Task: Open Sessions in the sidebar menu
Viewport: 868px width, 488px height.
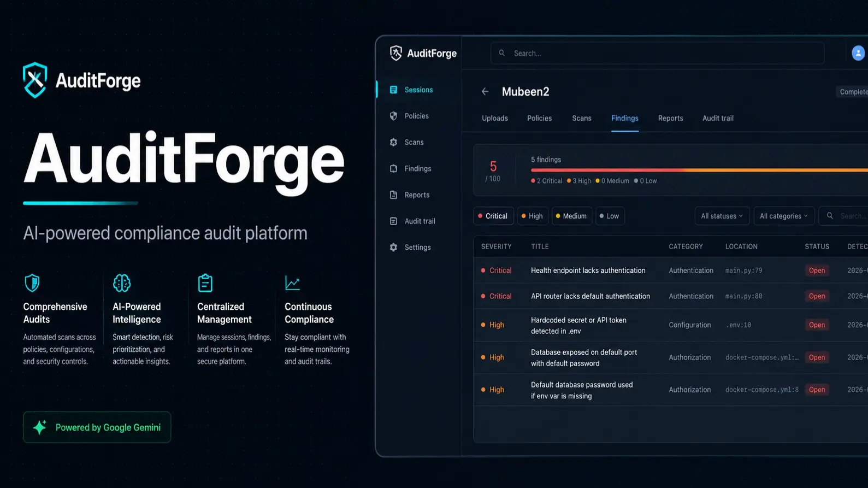Action: (x=418, y=90)
